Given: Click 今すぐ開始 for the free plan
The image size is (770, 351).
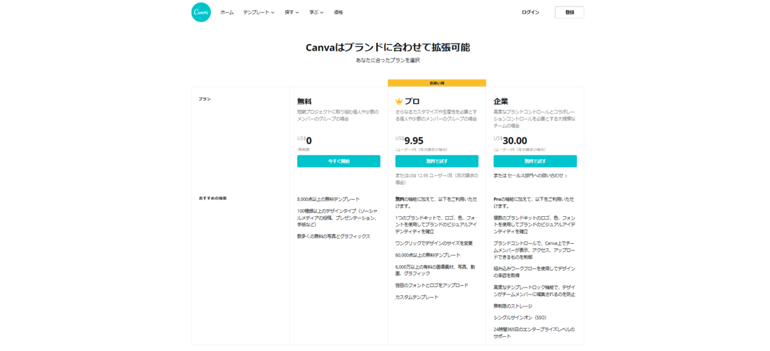Looking at the screenshot, I should click(x=338, y=161).
